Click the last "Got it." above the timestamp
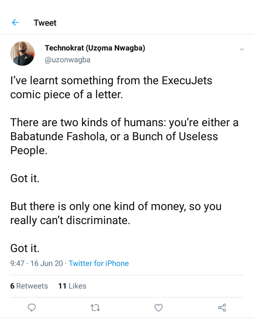 click(25, 248)
